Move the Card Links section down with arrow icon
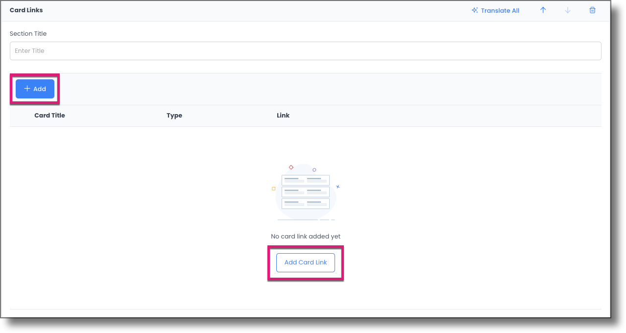The height and width of the screenshot is (333, 626). [x=568, y=10]
